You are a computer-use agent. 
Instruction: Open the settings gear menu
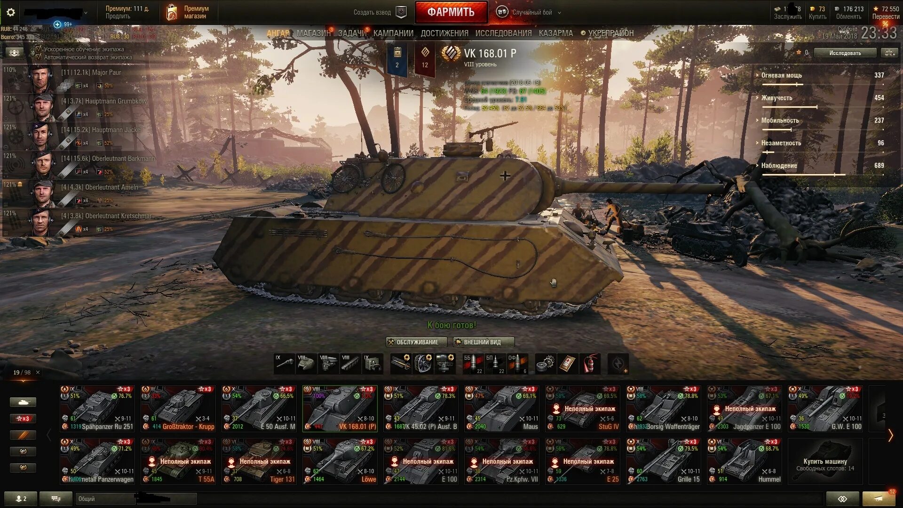[x=11, y=13]
